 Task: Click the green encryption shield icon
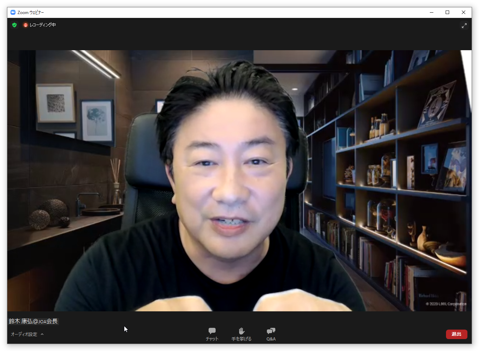[x=14, y=25]
